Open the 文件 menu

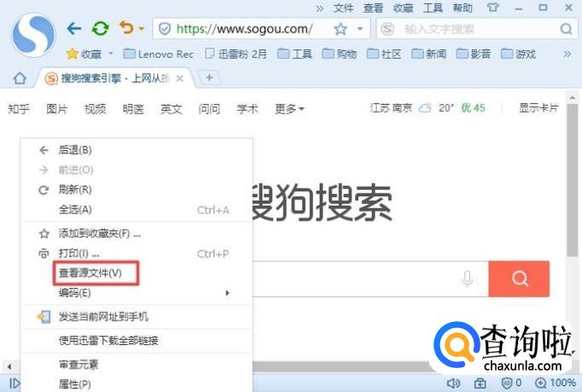point(343,8)
